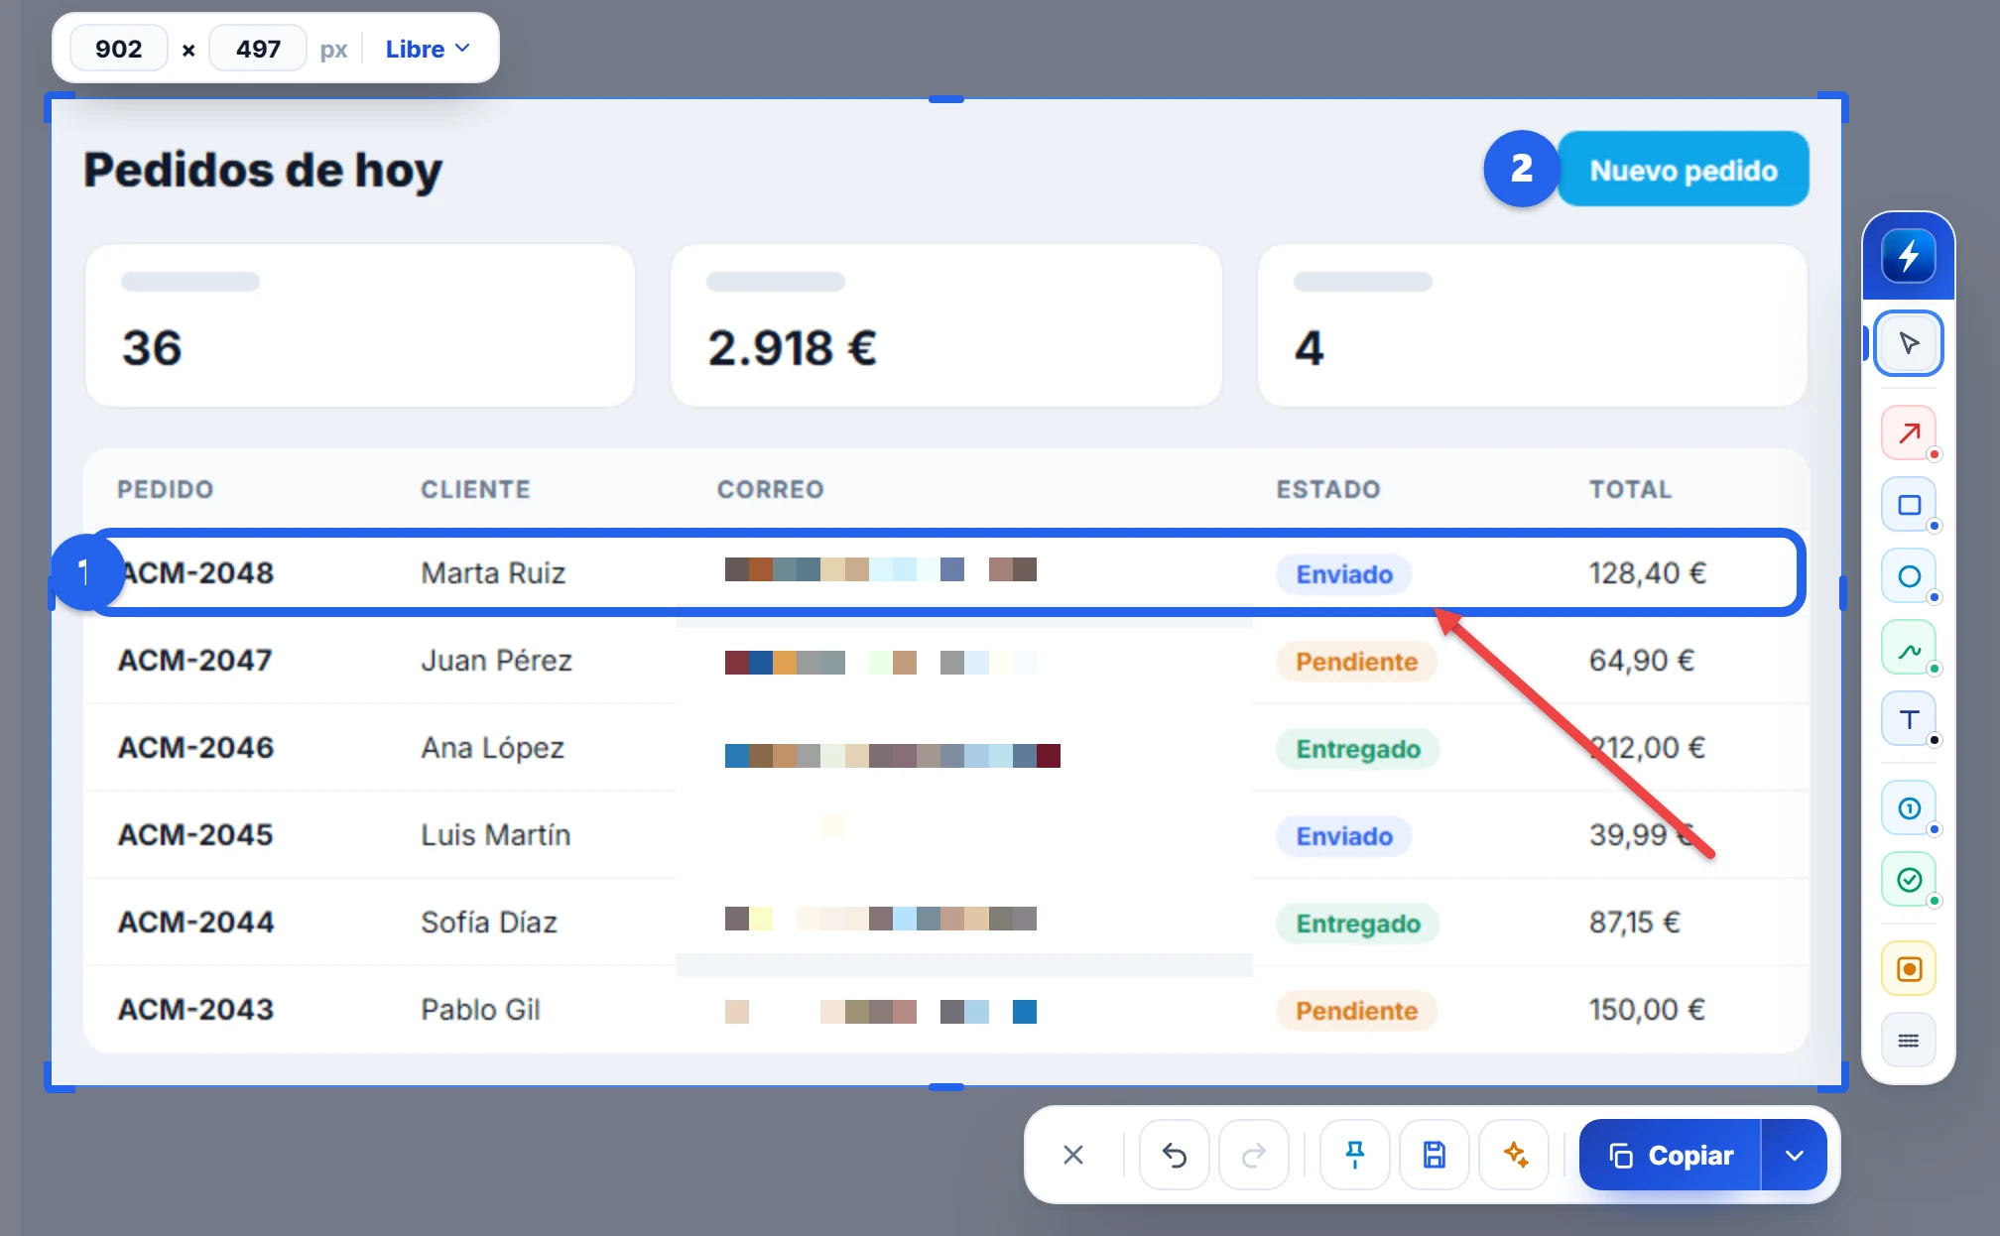Click client name Marta Ruiz
The height and width of the screenshot is (1236, 2000).
click(493, 572)
